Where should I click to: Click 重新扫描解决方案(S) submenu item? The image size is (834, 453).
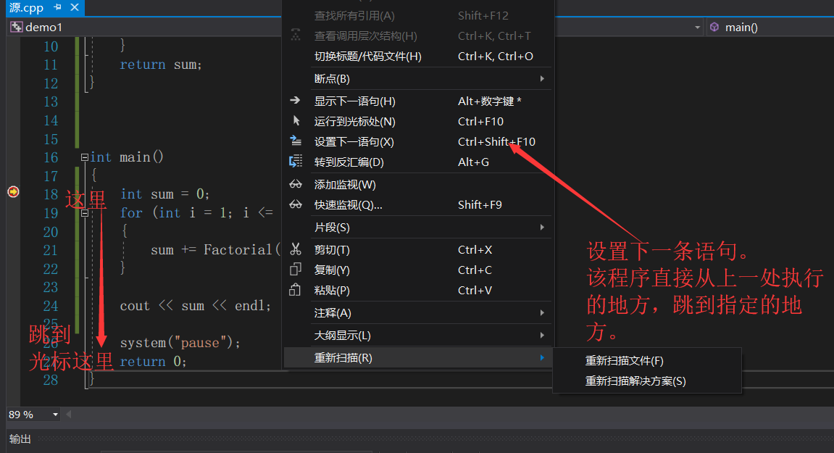647,381
